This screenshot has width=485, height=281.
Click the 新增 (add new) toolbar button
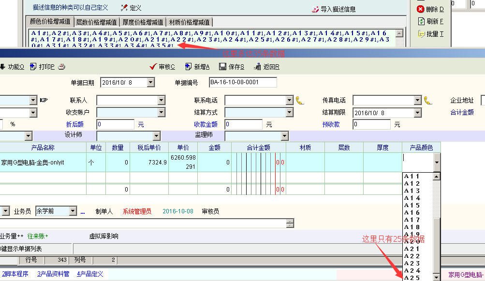[197, 67]
